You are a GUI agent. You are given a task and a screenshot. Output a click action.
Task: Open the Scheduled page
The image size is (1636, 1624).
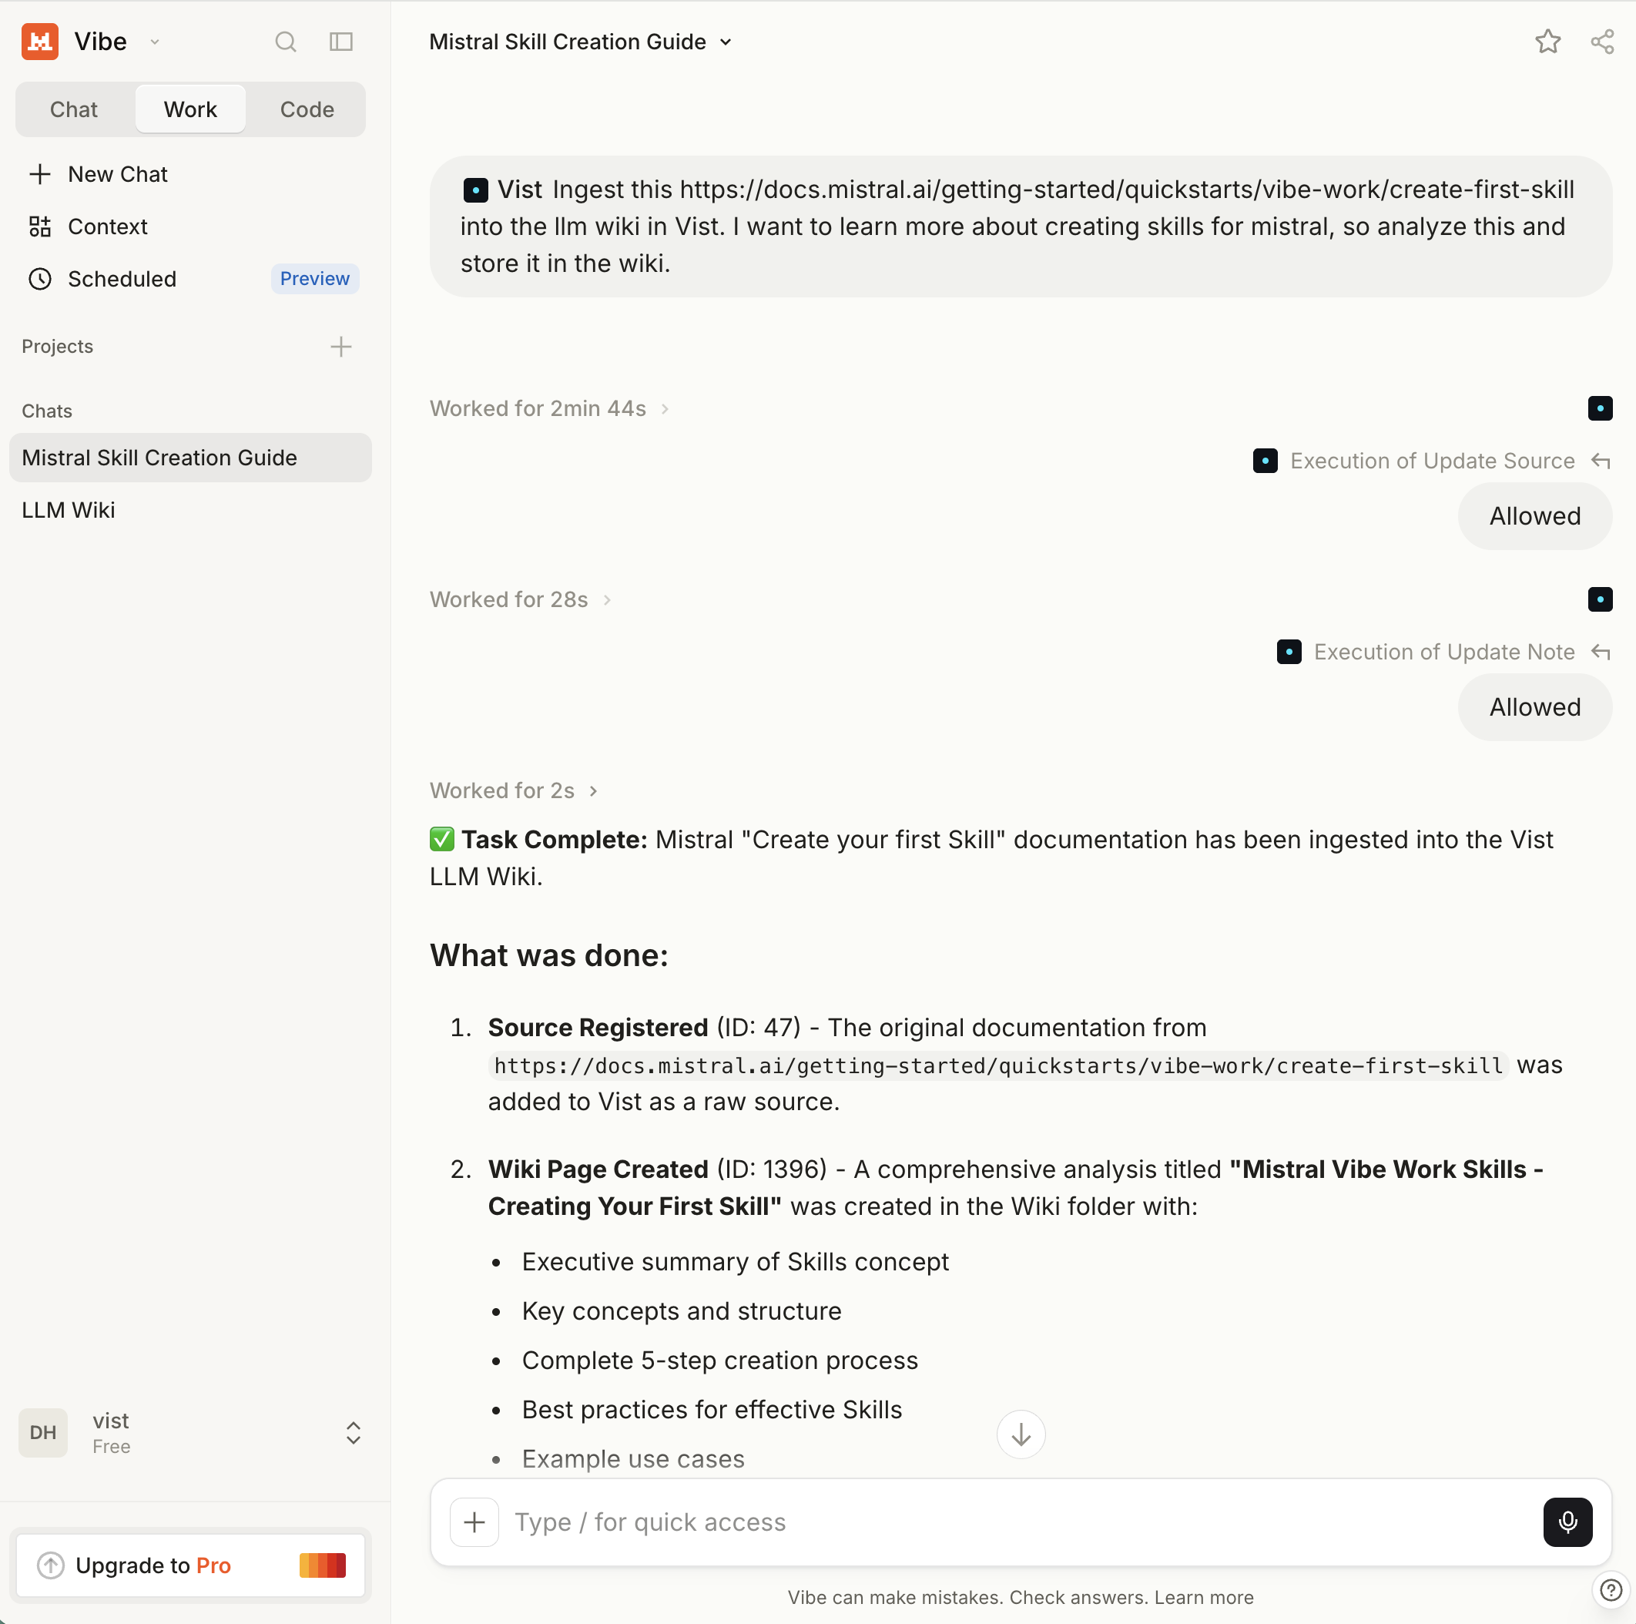pyautogui.click(x=190, y=280)
